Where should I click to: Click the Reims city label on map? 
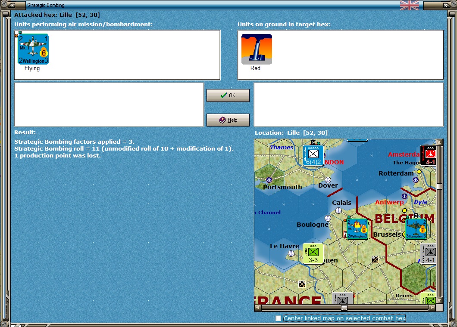pyautogui.click(x=404, y=295)
